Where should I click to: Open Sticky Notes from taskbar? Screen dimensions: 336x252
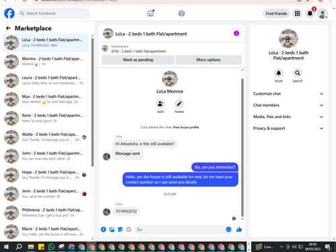tap(41, 247)
